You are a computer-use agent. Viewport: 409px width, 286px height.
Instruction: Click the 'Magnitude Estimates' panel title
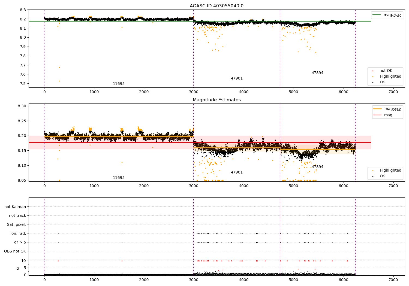(216, 100)
